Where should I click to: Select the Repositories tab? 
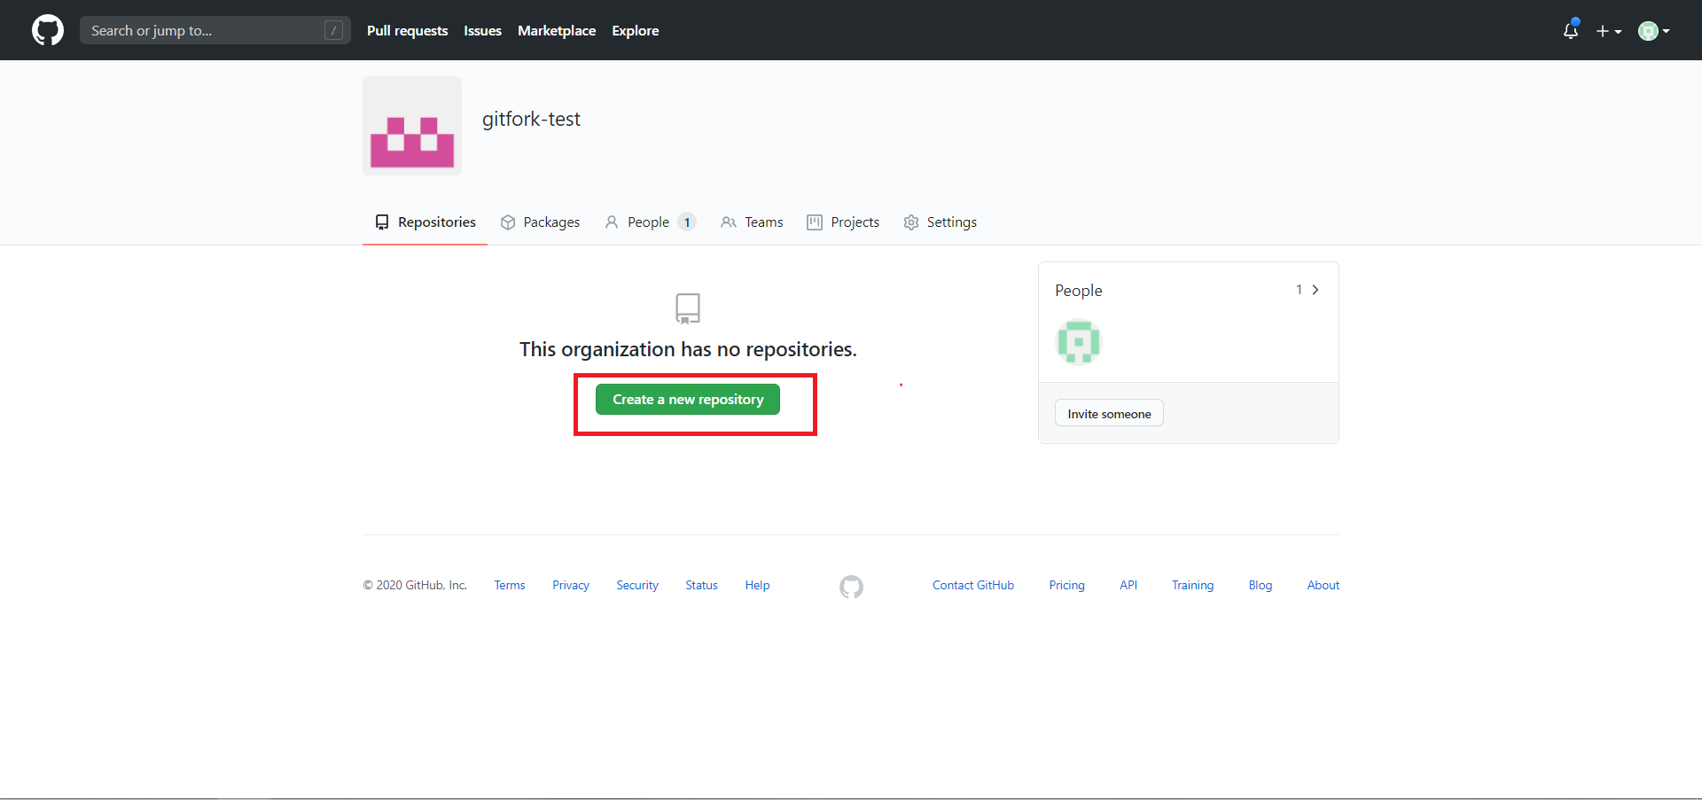tap(425, 222)
